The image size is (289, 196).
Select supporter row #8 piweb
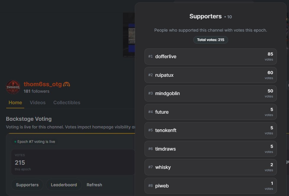point(211,186)
